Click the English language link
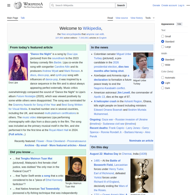This screenshot has height=195, width=195. pyautogui.click(x=103, y=38)
